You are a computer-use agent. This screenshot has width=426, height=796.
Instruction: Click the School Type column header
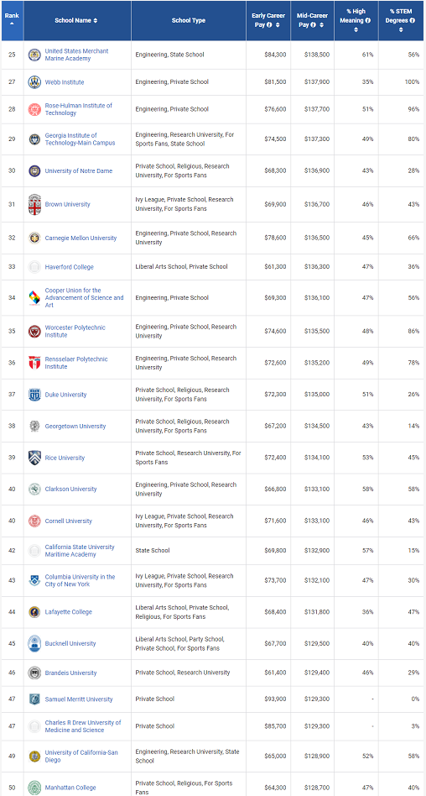point(189,20)
